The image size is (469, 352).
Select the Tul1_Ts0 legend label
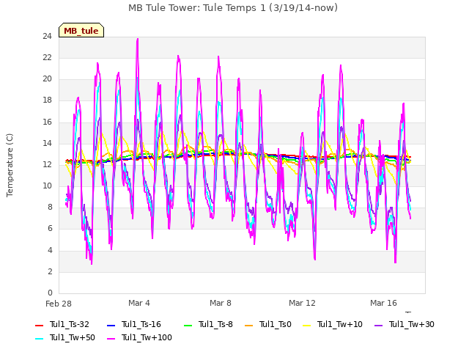tap(276, 324)
